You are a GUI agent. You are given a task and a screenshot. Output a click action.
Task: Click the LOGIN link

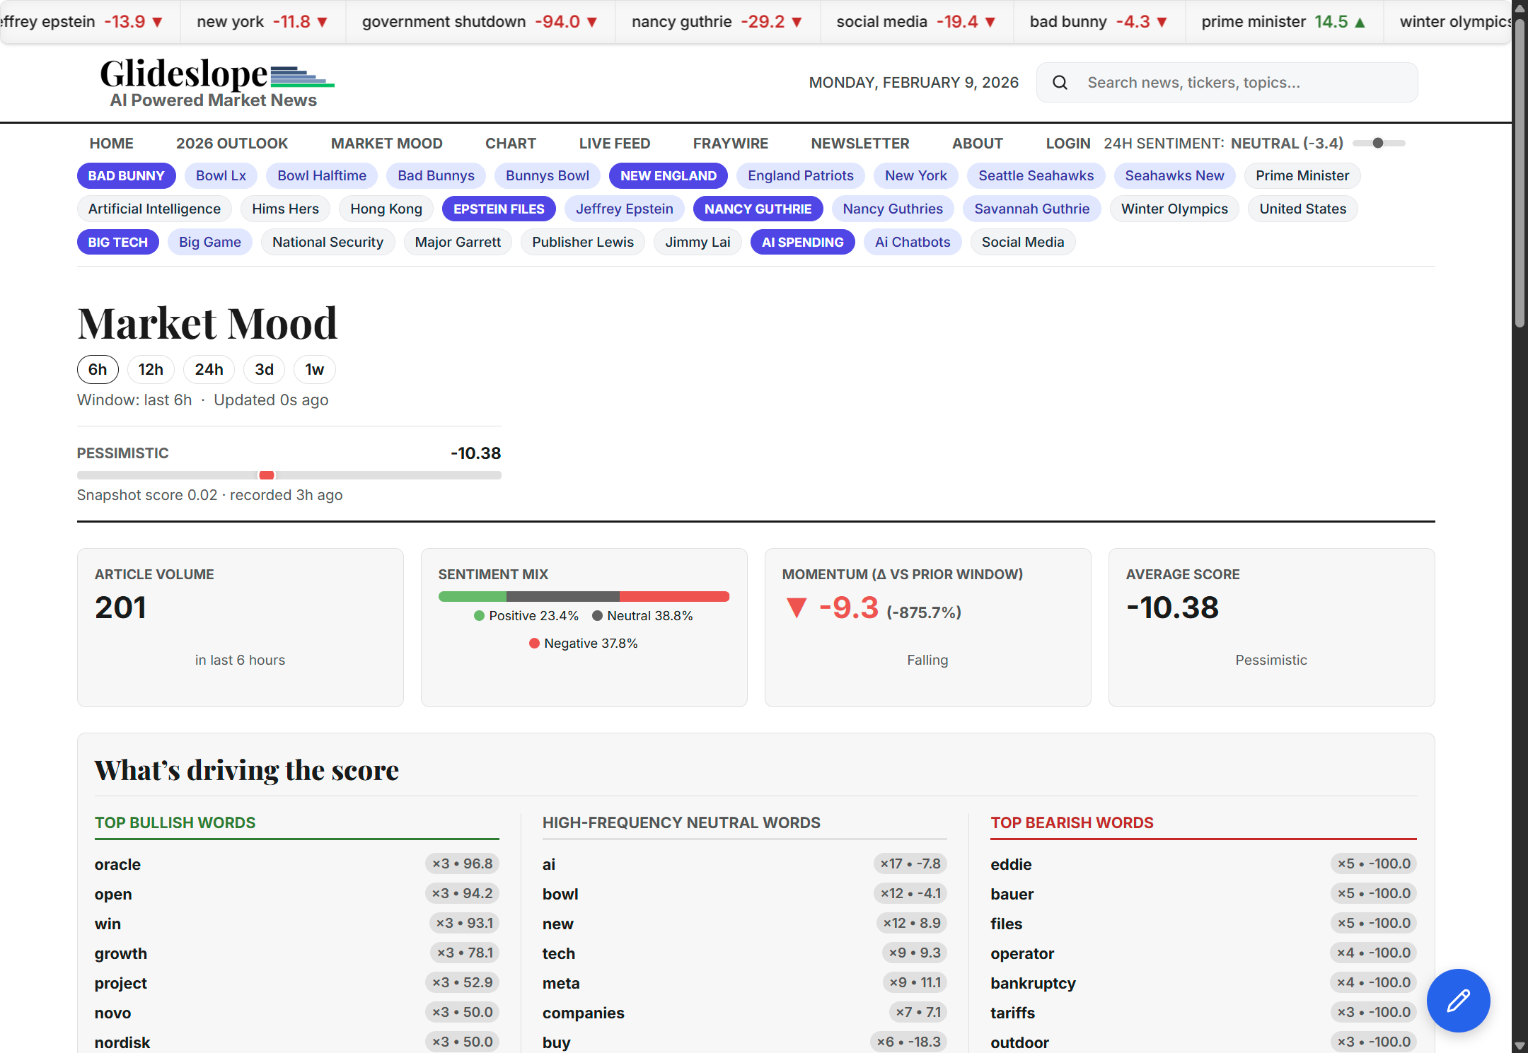click(x=1067, y=144)
